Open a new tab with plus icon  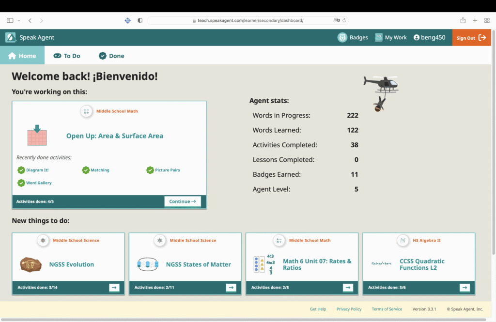click(x=475, y=20)
